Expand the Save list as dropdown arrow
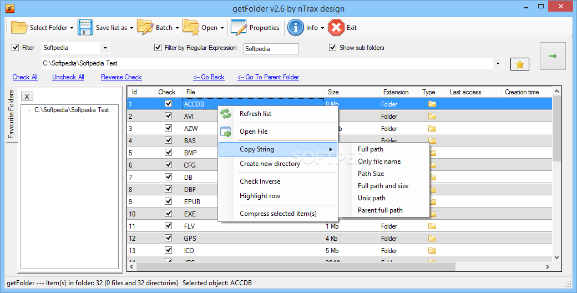Screen dimensions: 577x293 pyautogui.click(x=131, y=28)
